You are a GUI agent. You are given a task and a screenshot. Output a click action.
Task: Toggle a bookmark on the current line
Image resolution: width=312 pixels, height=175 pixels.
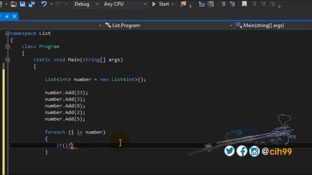coord(244,4)
